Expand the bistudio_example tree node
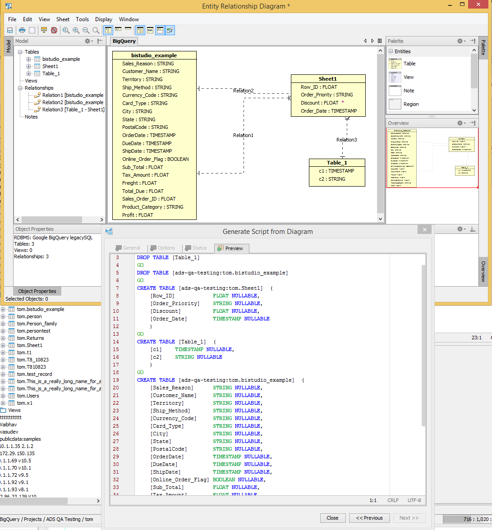 pyautogui.click(x=29, y=59)
